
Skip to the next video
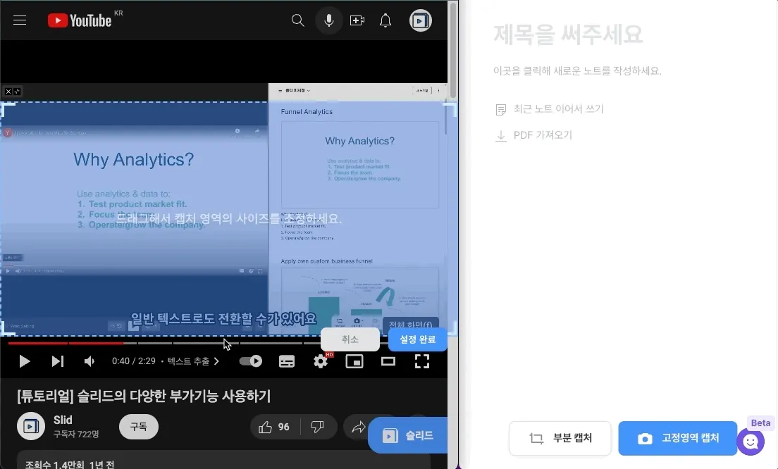click(58, 361)
